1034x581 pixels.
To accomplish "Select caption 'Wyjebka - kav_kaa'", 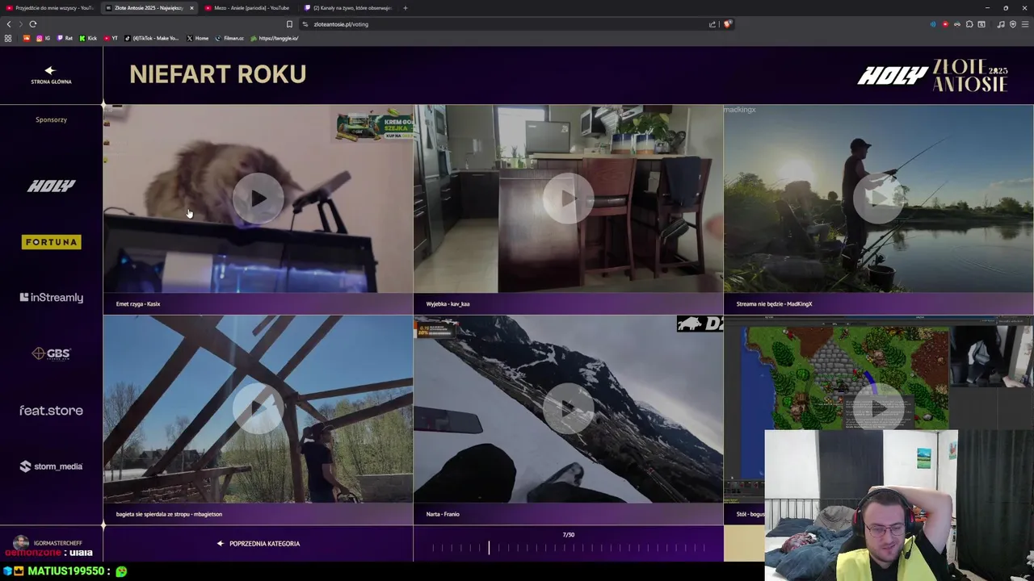I will [x=448, y=304].
